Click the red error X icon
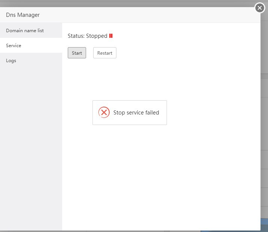This screenshot has height=232, width=268. 104,112
